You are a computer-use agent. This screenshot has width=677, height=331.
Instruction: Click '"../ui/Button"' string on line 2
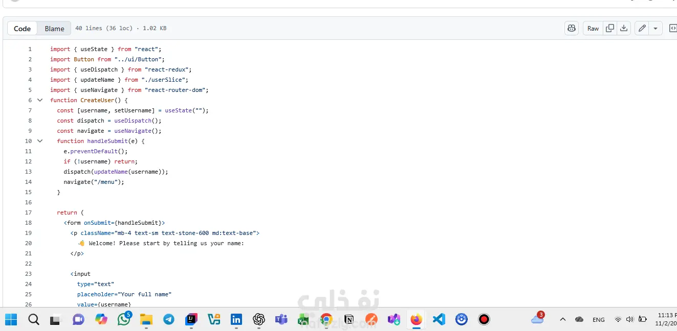tap(138, 59)
